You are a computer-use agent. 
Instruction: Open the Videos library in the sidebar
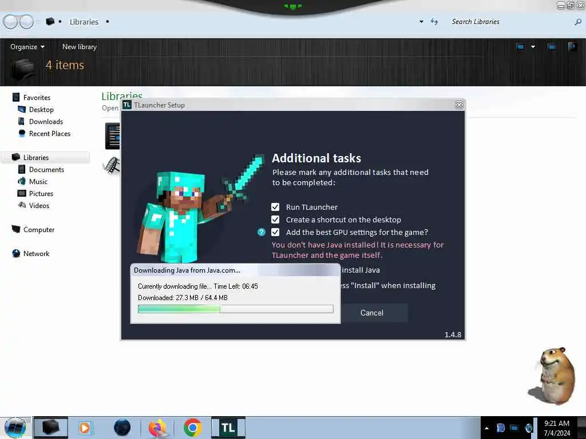click(39, 206)
